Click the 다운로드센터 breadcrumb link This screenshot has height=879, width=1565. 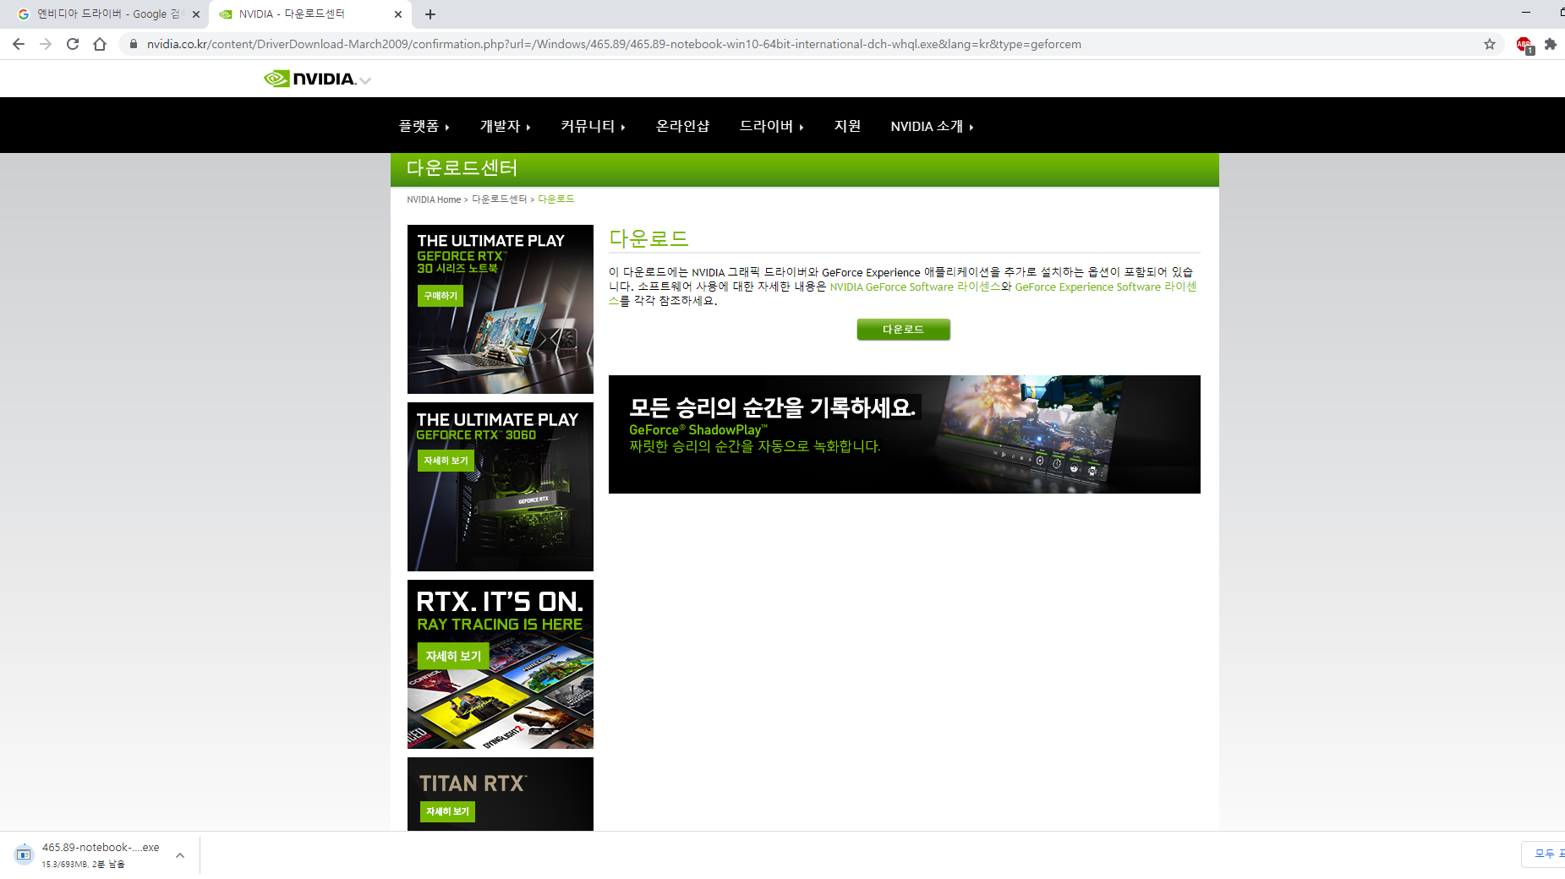[x=499, y=199]
